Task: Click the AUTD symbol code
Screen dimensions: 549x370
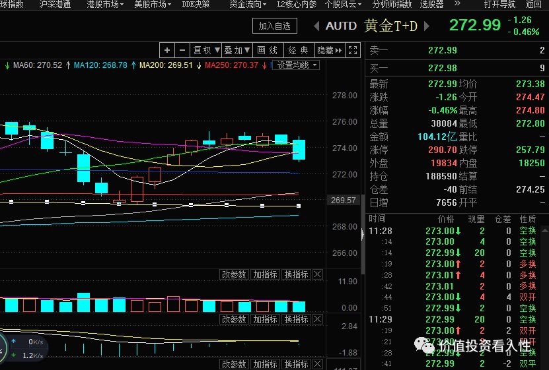Action: [x=341, y=26]
